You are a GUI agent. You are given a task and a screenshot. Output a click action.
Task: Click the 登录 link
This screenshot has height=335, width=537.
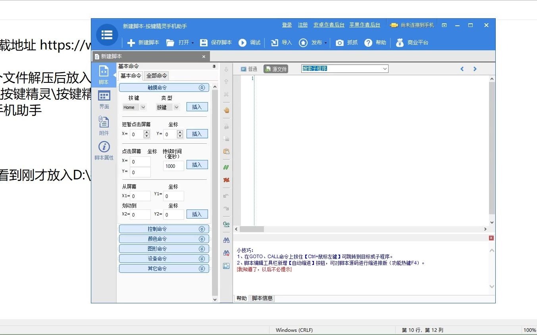[x=287, y=25]
